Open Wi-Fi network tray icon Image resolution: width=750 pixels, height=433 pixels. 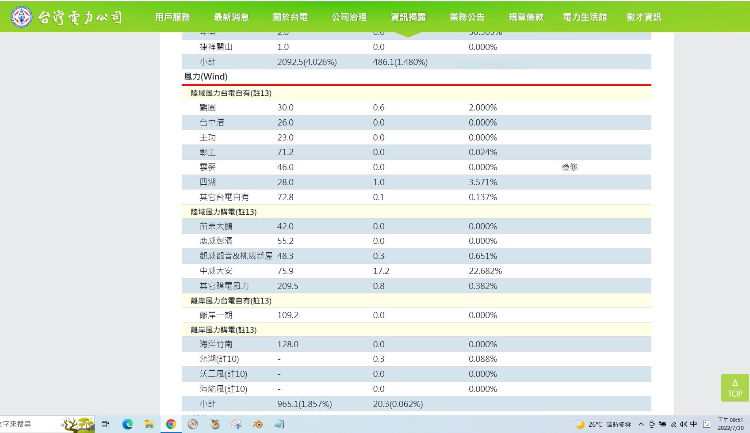[673, 425]
